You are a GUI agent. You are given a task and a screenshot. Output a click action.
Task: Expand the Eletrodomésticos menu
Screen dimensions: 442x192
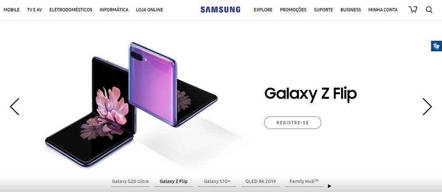click(x=71, y=10)
